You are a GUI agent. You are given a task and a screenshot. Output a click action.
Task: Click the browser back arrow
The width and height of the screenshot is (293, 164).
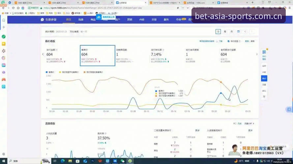pyautogui.click(x=3, y=8)
